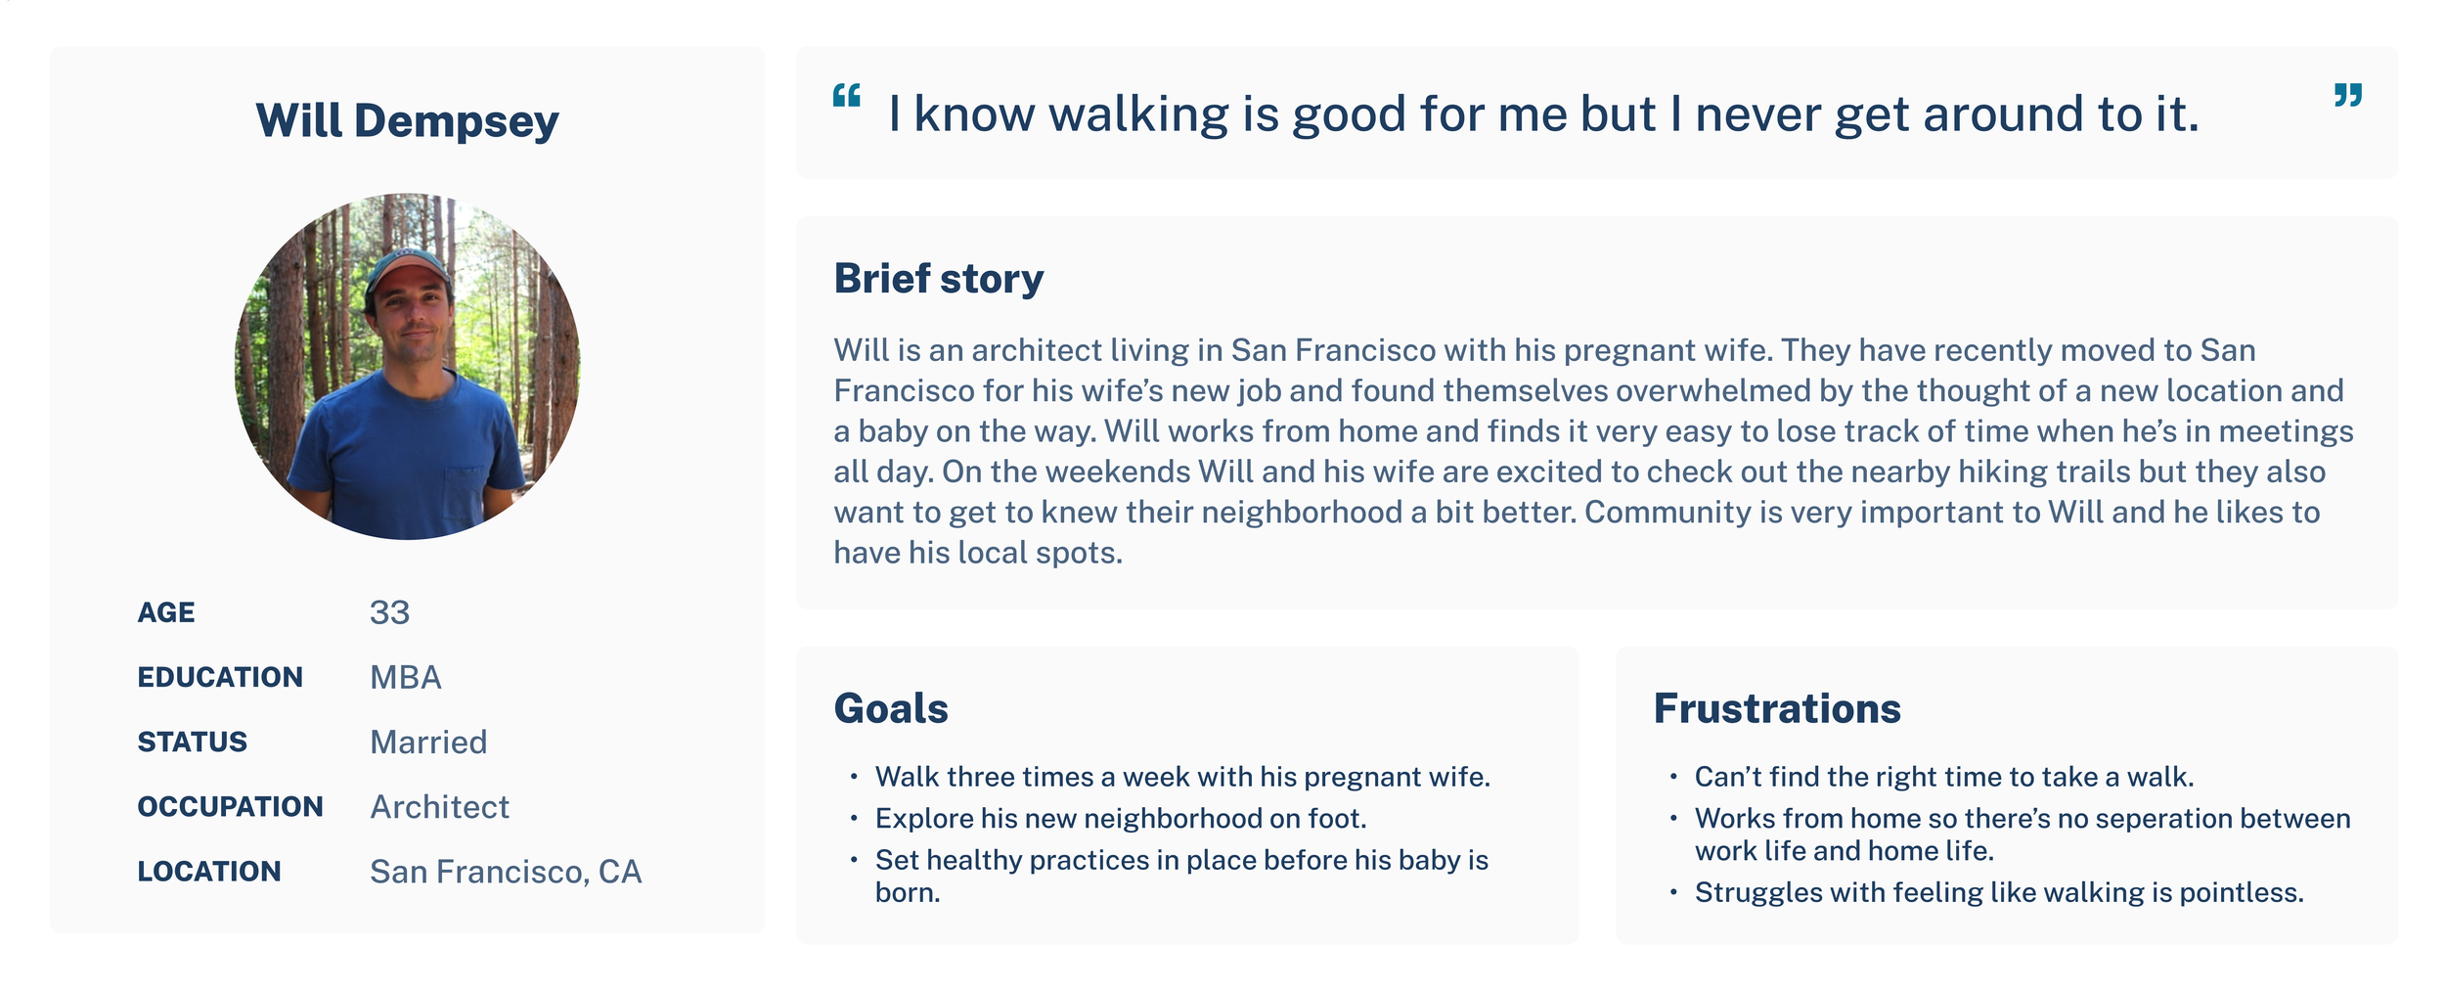
Task: Select the EDUCATION label
Action: (x=220, y=677)
